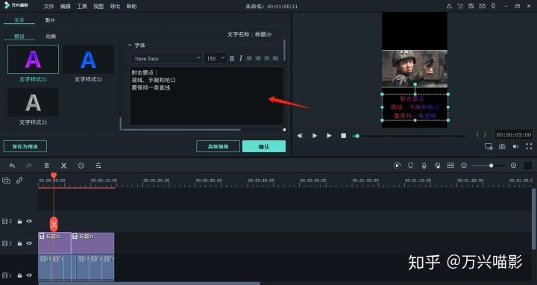Image resolution: width=537 pixels, height=285 pixels.
Task: Click inside the text content editing box
Action: tap(207, 96)
